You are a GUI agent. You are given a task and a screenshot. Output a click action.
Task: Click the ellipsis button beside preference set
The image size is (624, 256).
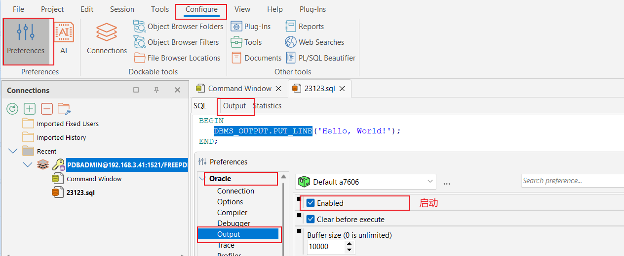(447, 183)
